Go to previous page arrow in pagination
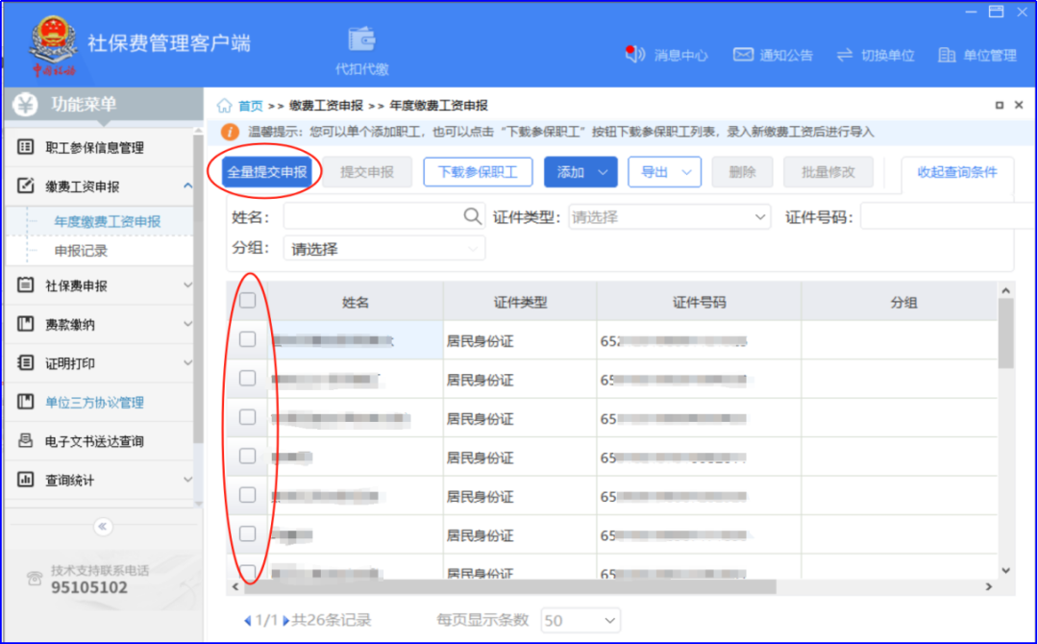1038x644 pixels. (x=248, y=621)
